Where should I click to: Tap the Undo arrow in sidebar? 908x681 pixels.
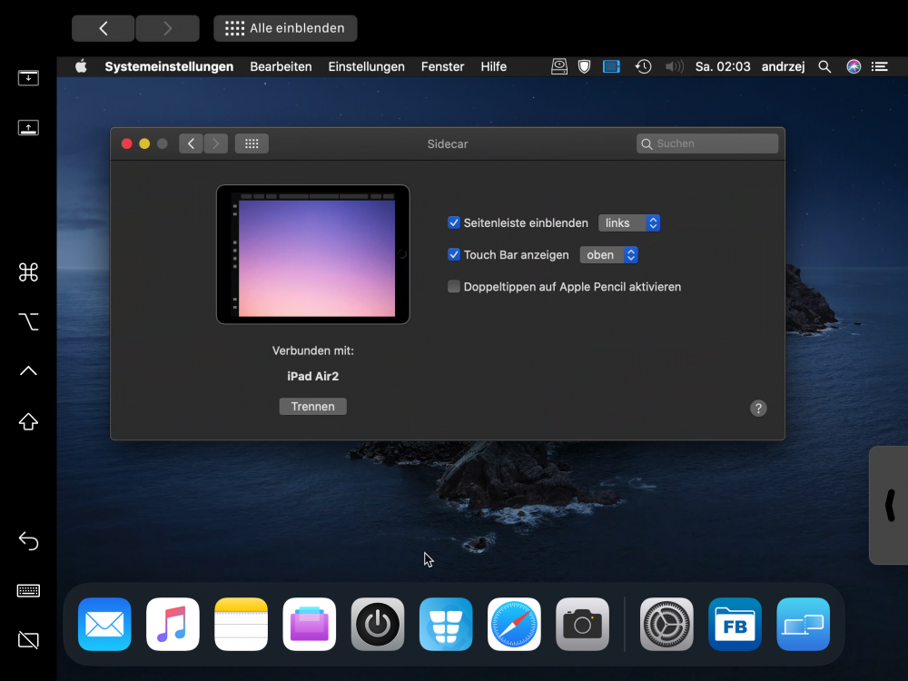28,540
